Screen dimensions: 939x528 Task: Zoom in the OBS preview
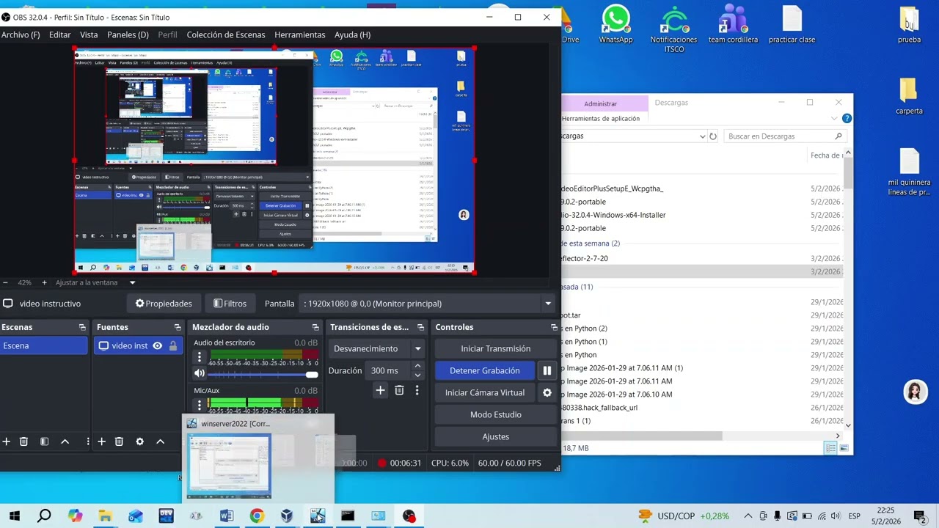pyautogui.click(x=44, y=282)
